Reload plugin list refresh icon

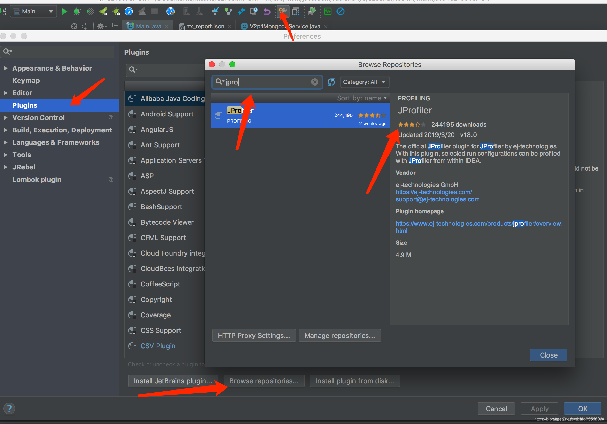point(331,82)
